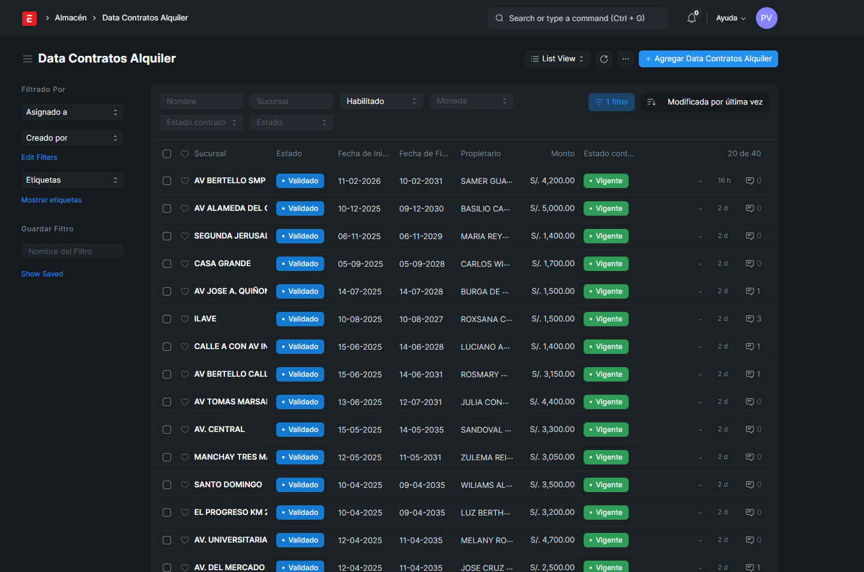Click the red E home logo
Image resolution: width=864 pixels, height=572 pixels.
point(29,19)
